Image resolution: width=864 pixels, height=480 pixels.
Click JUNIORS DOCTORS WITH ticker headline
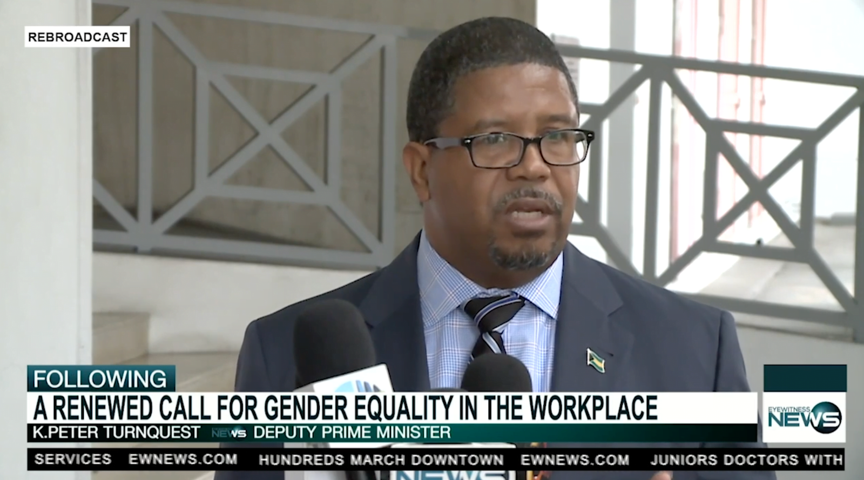[747, 460]
